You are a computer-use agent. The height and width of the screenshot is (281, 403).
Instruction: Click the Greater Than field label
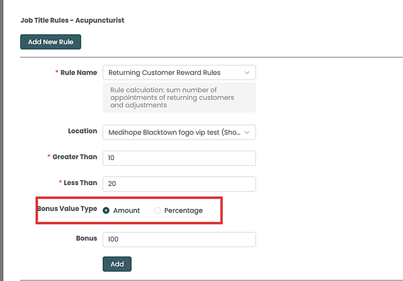[74, 157]
